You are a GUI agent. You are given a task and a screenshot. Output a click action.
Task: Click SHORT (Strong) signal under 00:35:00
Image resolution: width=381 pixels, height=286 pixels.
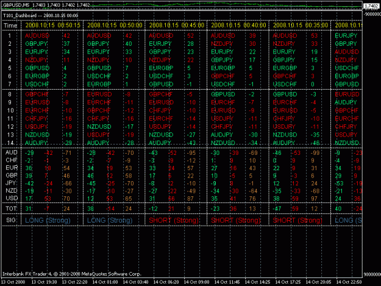coord(297,220)
